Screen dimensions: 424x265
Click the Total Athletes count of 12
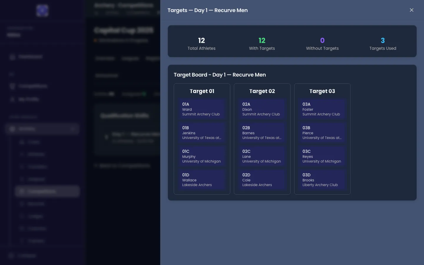201,40
